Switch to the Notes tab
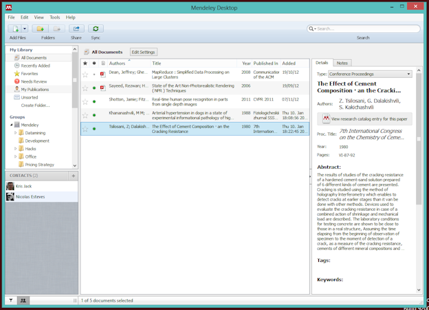Viewport: 429px width, 310px height. click(x=342, y=63)
